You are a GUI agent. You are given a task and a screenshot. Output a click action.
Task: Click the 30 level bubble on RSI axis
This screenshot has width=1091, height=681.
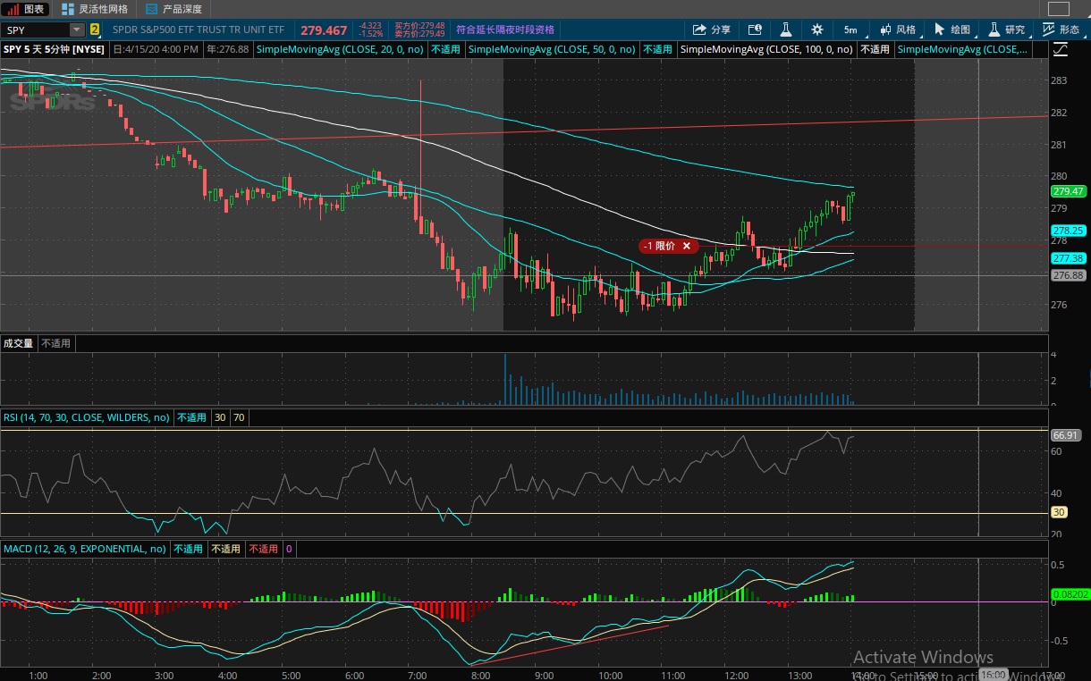(x=1059, y=512)
